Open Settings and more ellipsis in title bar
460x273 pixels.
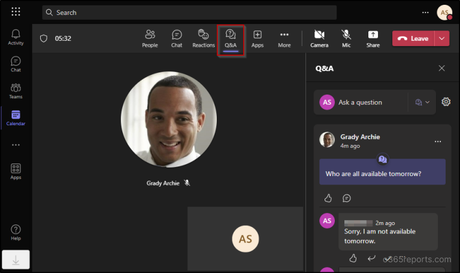tap(425, 13)
